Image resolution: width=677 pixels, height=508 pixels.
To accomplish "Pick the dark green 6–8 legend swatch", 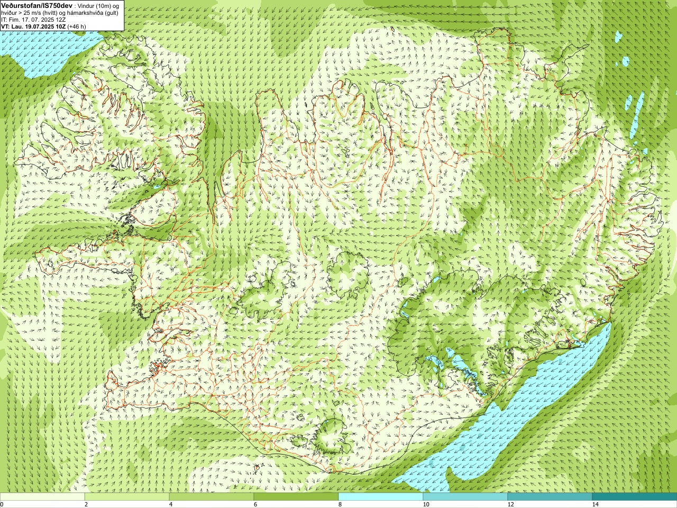I will (296, 497).
